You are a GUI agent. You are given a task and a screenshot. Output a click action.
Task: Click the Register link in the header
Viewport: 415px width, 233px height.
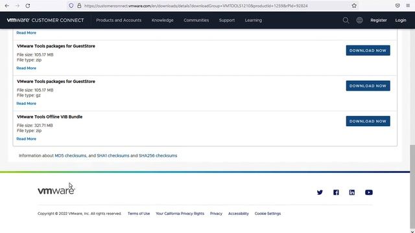point(379,20)
